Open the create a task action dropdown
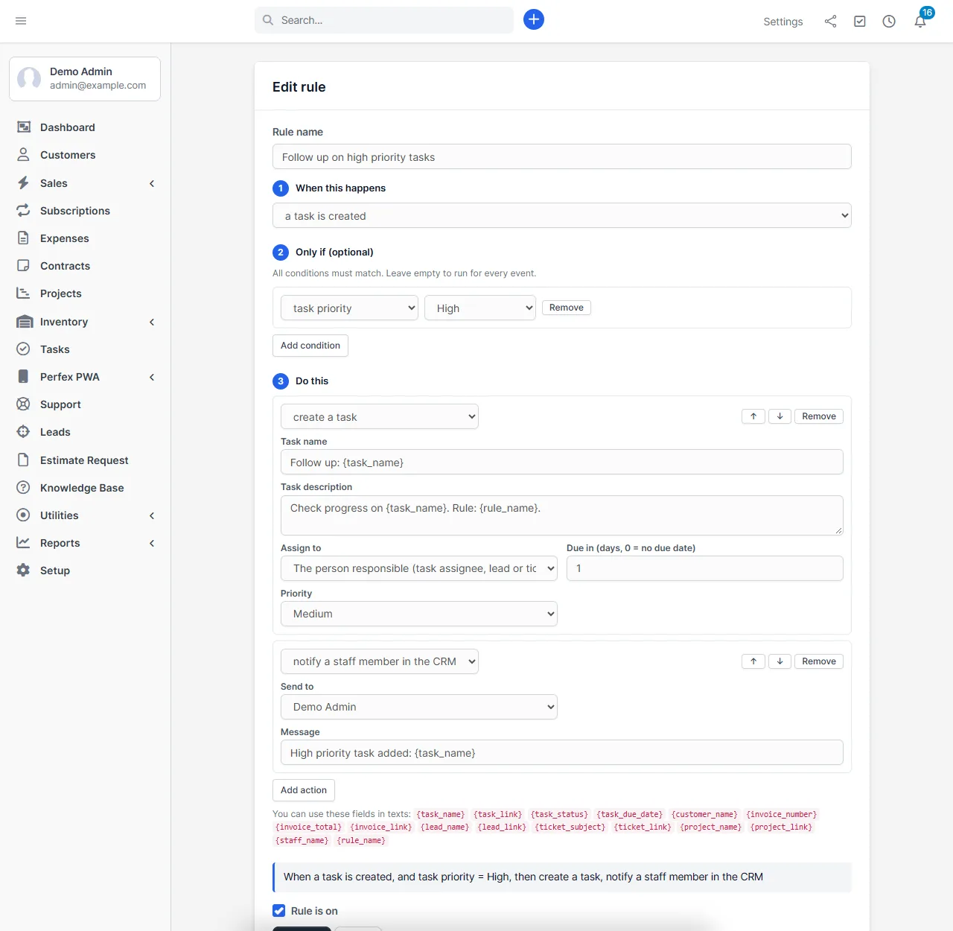This screenshot has height=931, width=953. point(380,417)
